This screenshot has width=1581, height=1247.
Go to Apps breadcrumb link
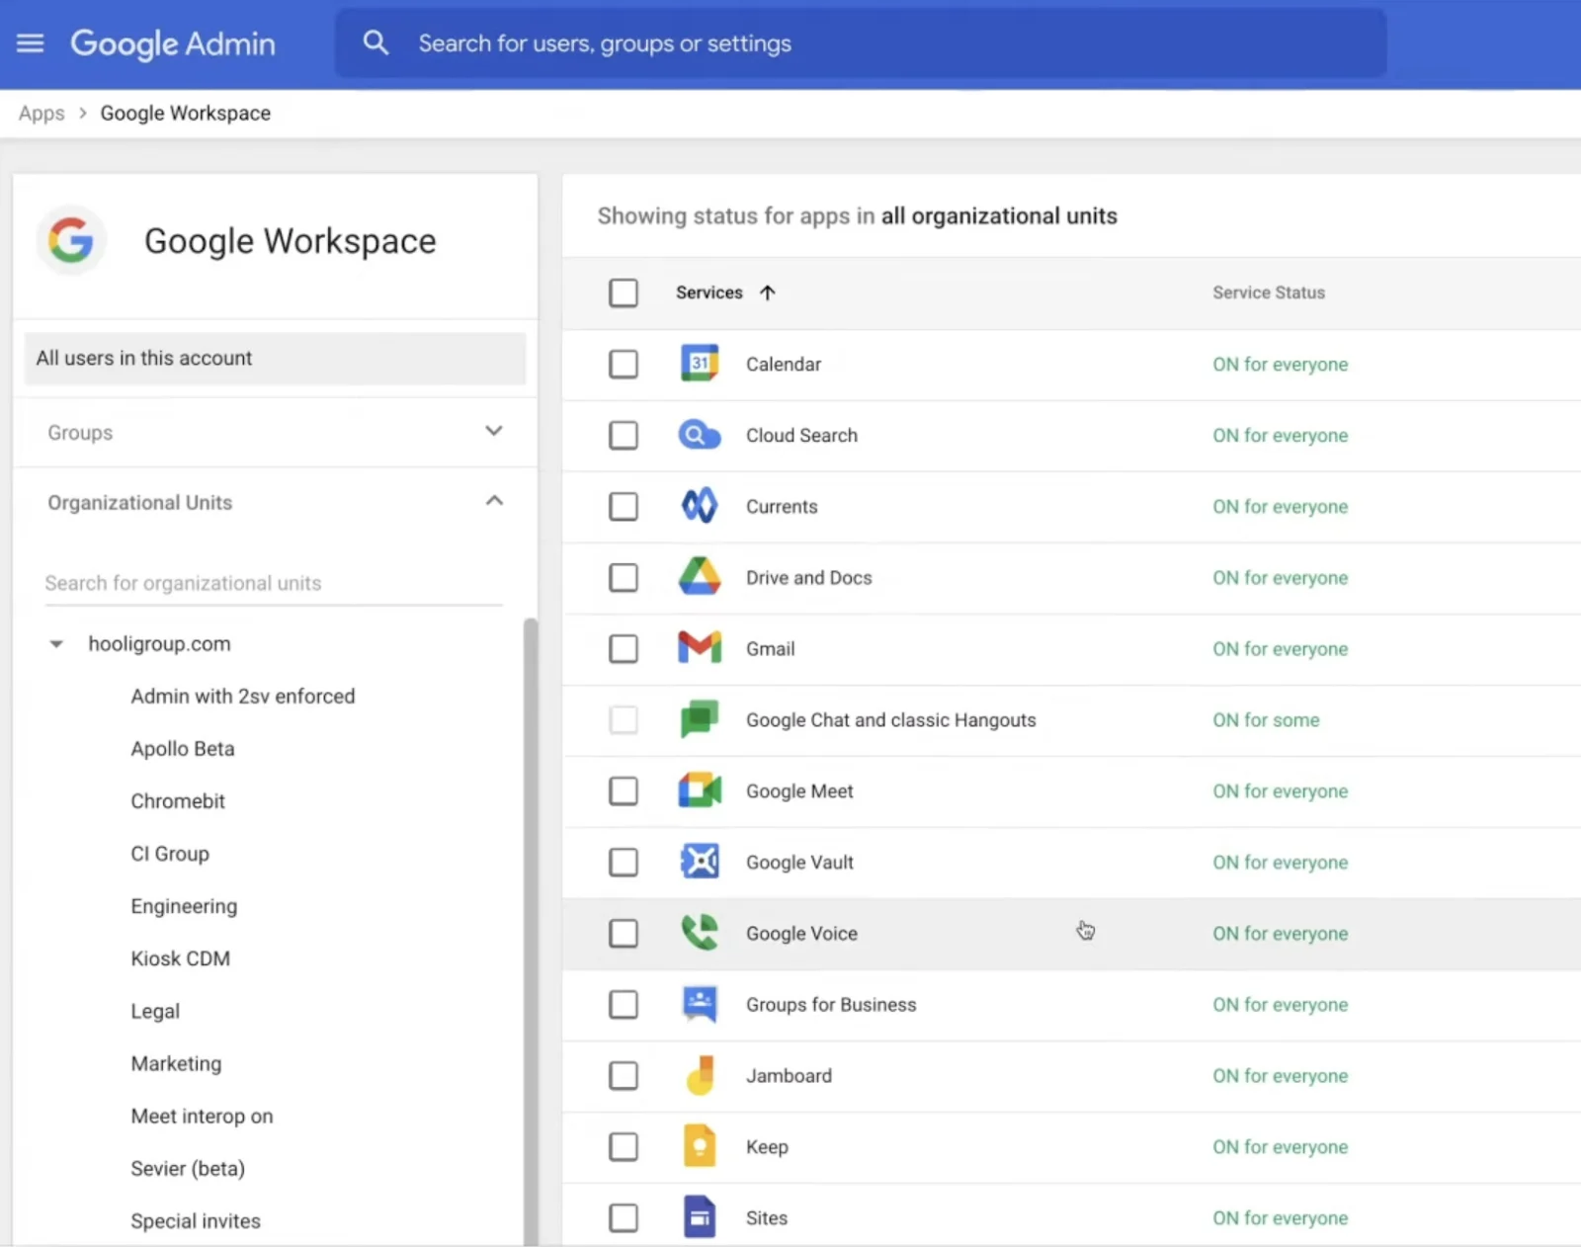42,113
